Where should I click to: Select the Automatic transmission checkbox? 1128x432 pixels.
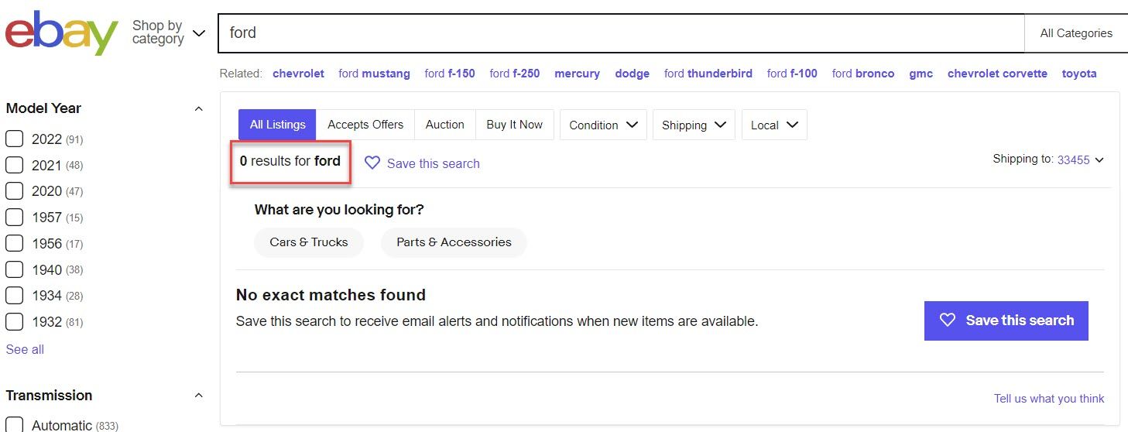click(x=15, y=424)
